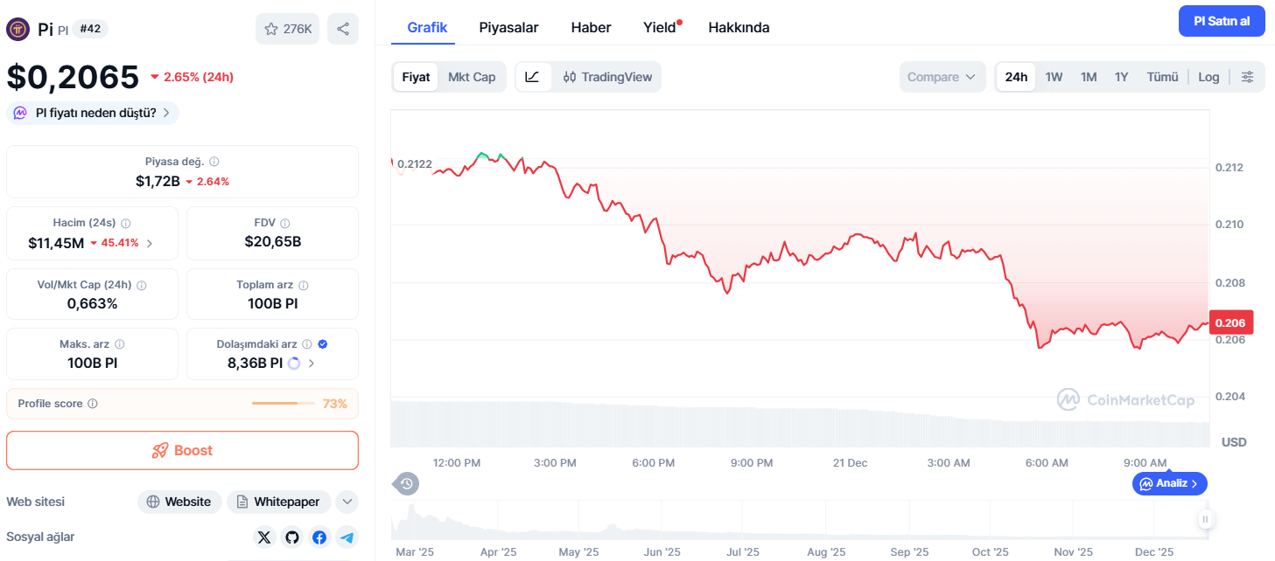Viewport: 1275px width, 561px height.
Task: Click the 0.206 current price tag
Action: click(1231, 322)
